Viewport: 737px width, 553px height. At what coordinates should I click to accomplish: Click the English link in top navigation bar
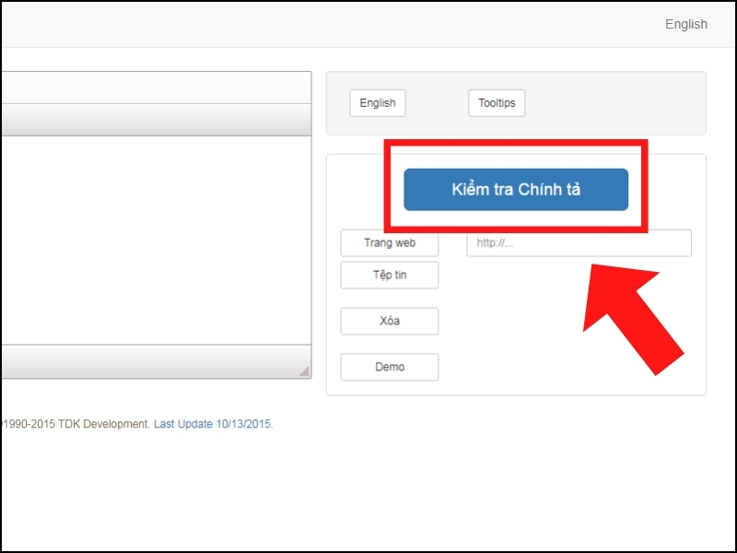(x=685, y=24)
